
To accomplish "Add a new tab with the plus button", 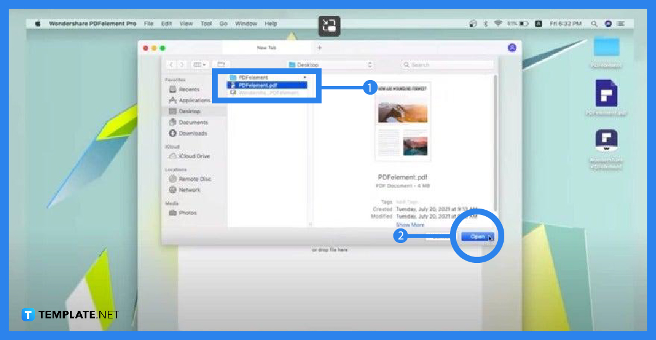I will click(320, 48).
